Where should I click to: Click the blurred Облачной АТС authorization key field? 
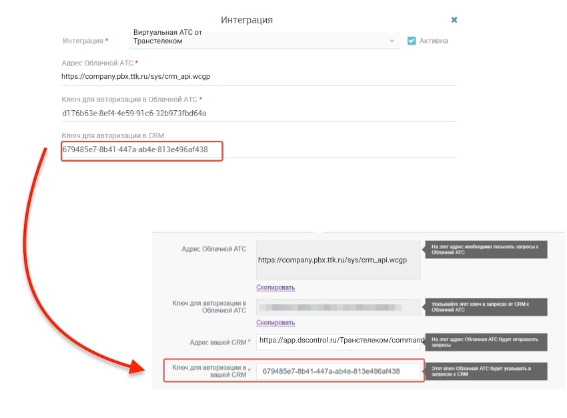click(x=338, y=307)
